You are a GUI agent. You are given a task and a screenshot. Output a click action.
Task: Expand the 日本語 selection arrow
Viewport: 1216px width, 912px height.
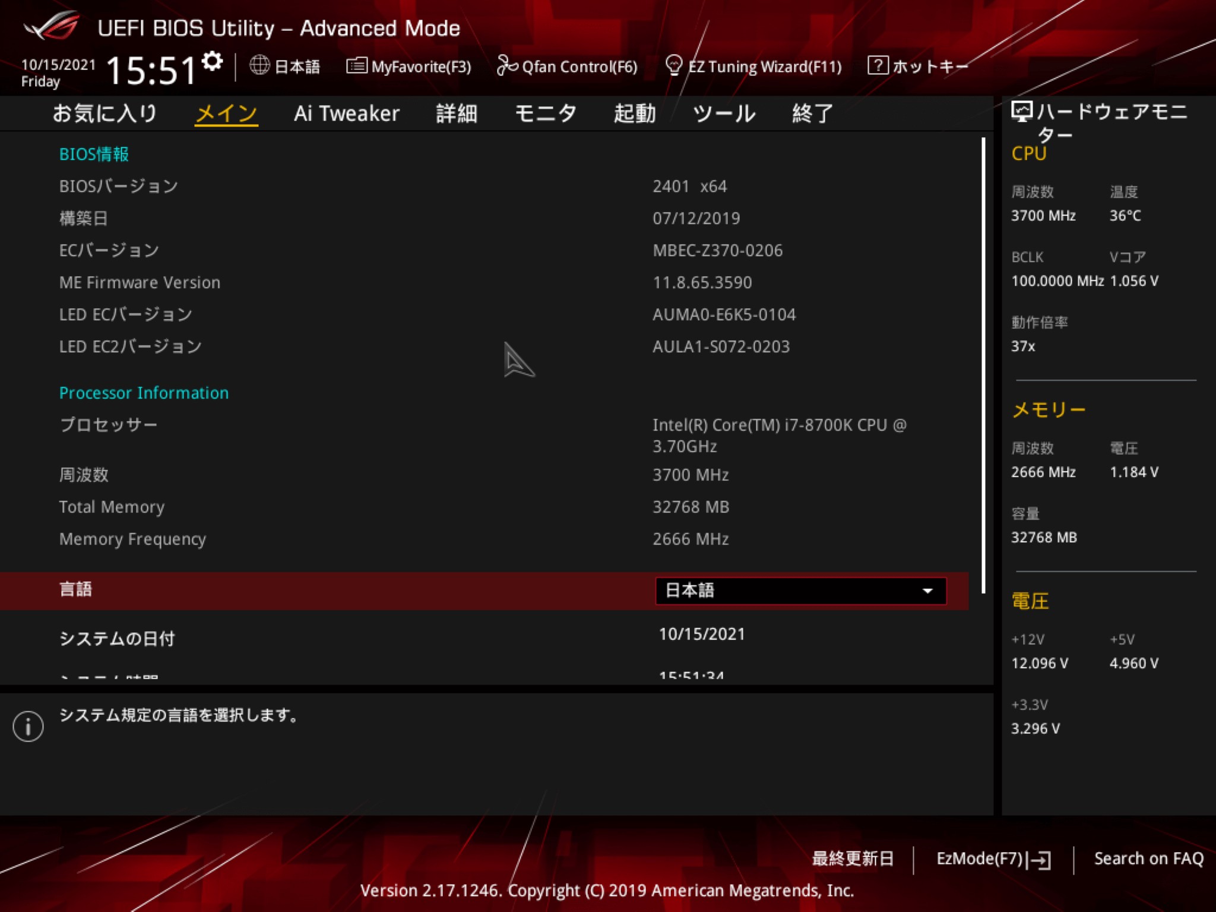click(x=927, y=591)
